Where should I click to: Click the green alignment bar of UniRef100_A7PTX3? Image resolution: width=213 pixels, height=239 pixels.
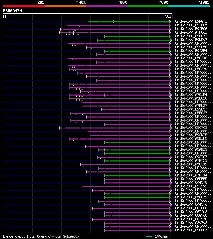pyautogui.click(x=137, y=161)
